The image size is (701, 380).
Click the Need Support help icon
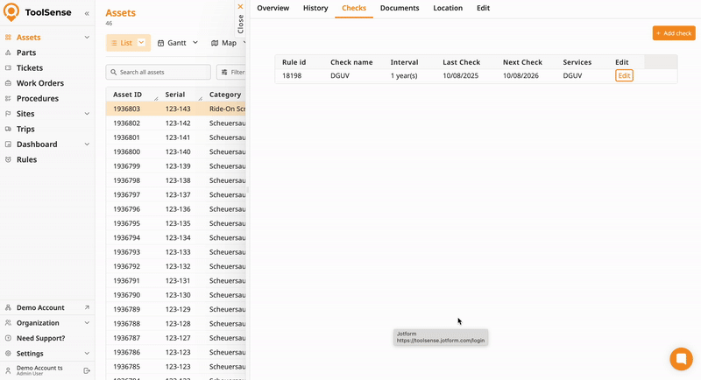click(8, 338)
